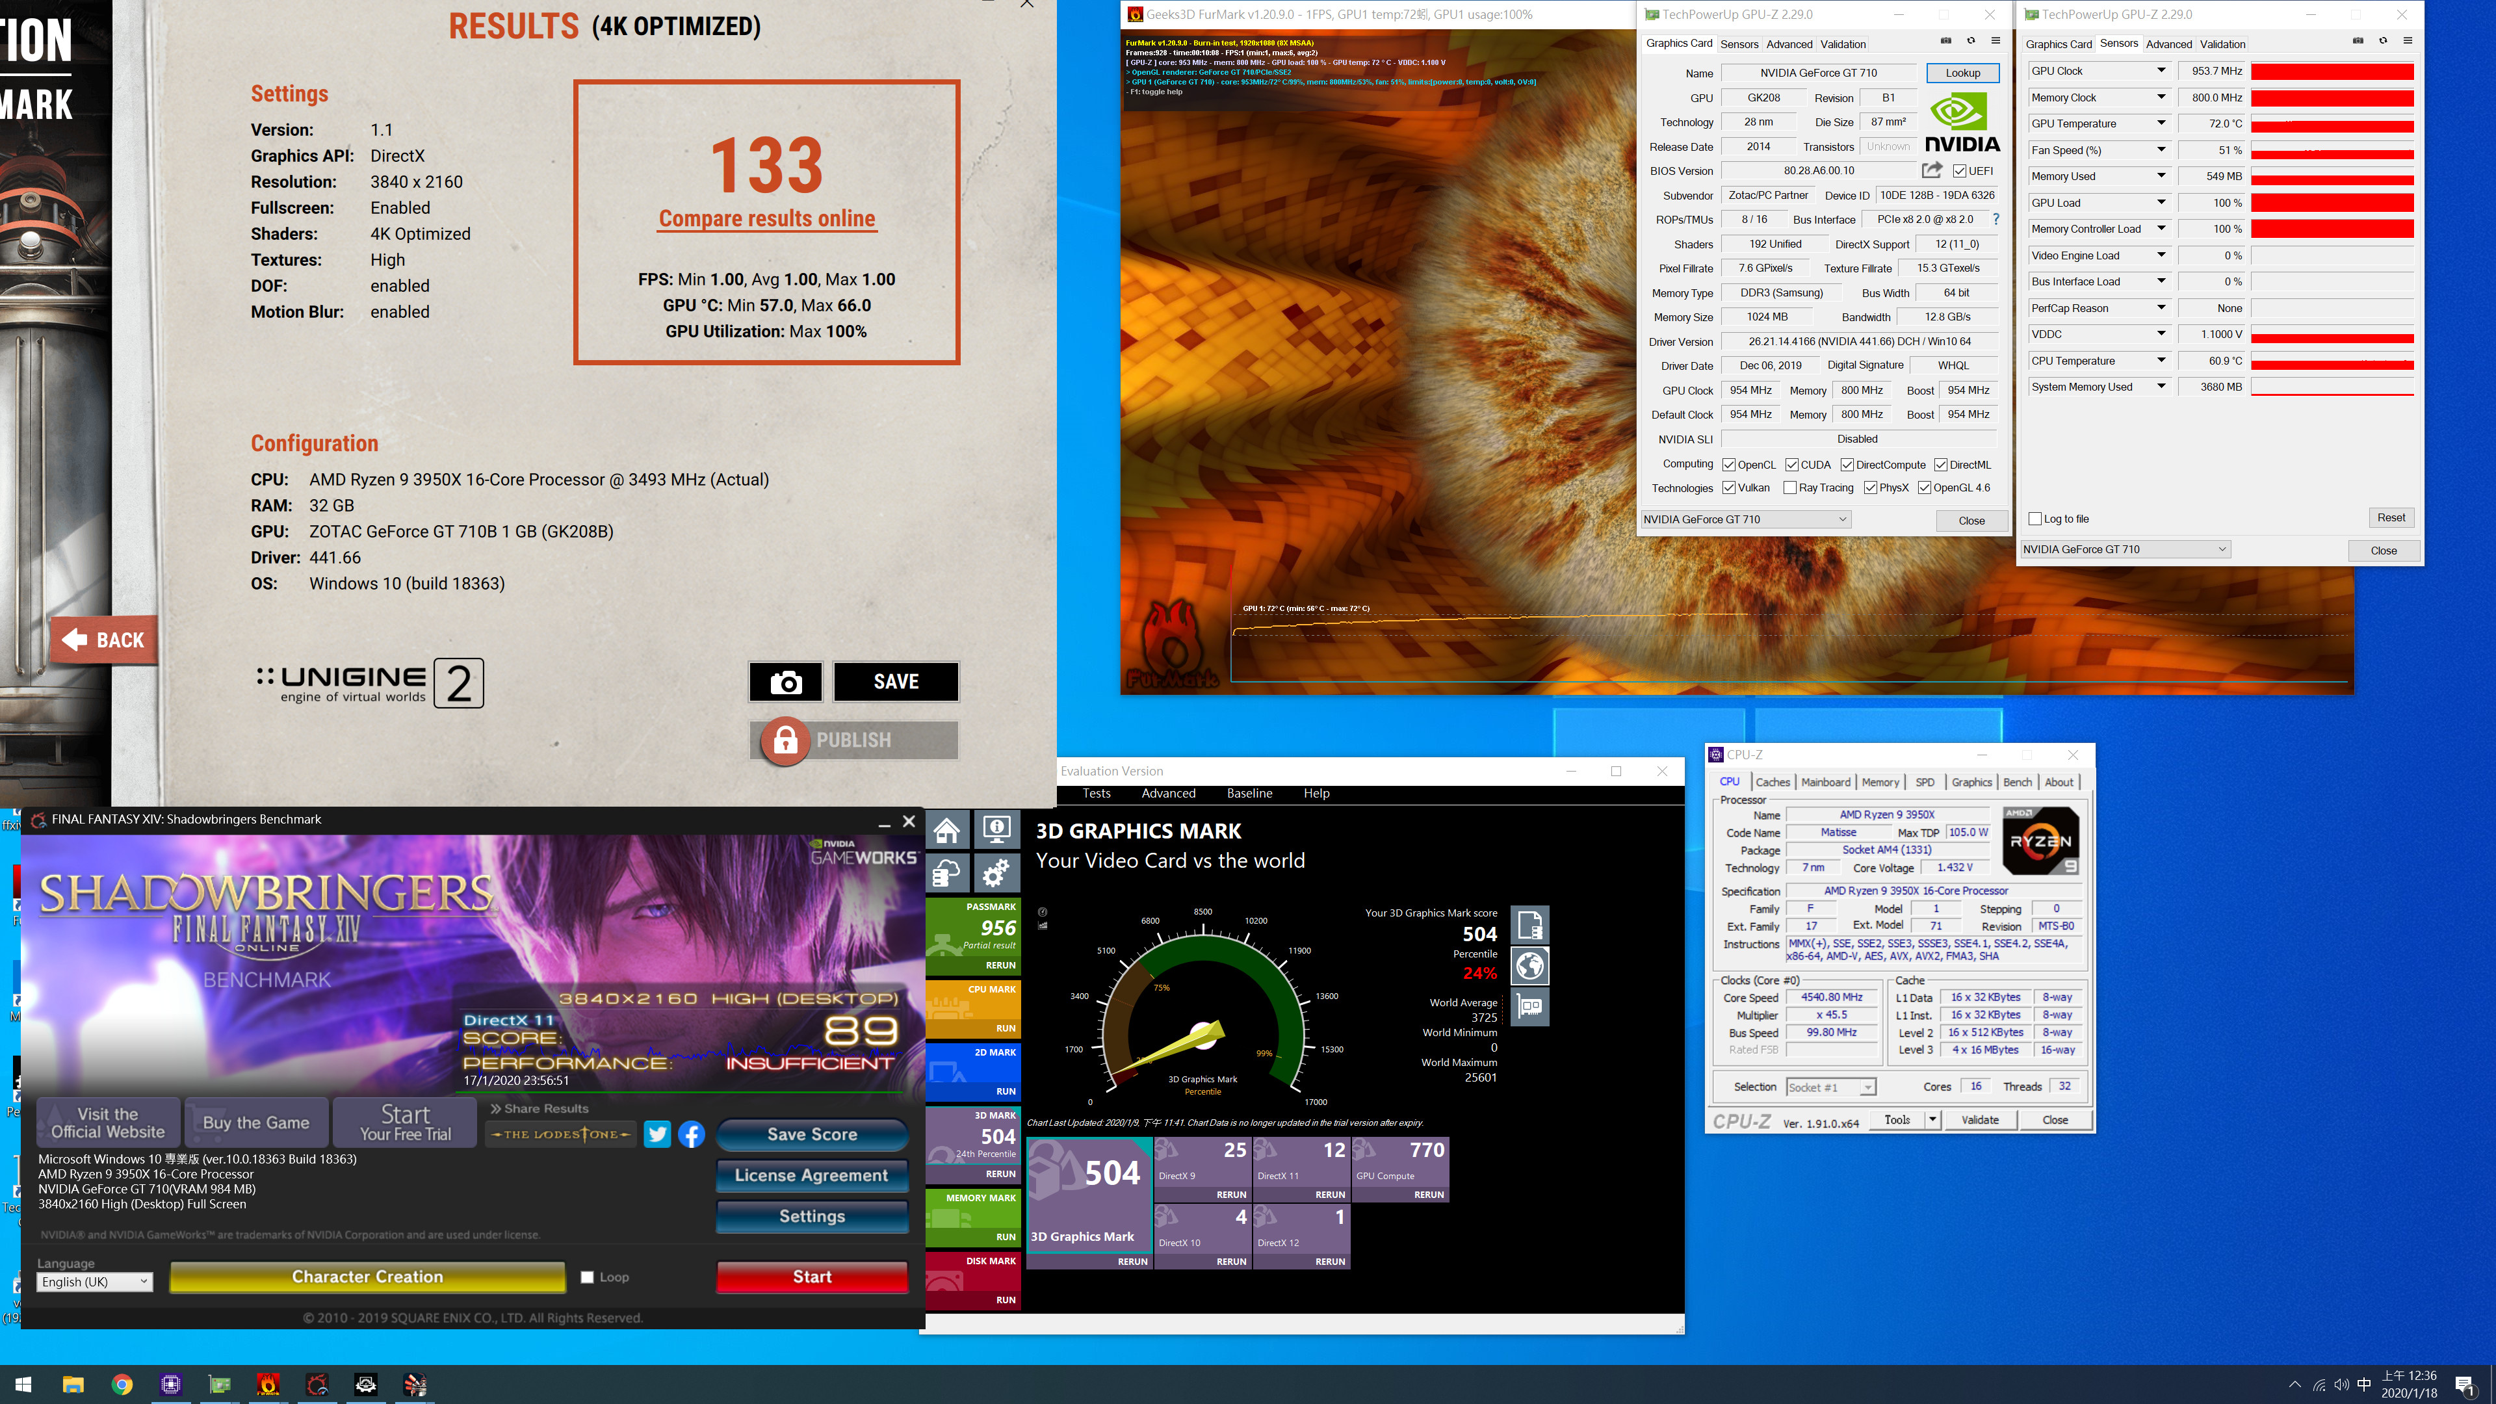Click Lookup button in GPU-Z
The height and width of the screenshot is (1404, 2496).
(1962, 73)
